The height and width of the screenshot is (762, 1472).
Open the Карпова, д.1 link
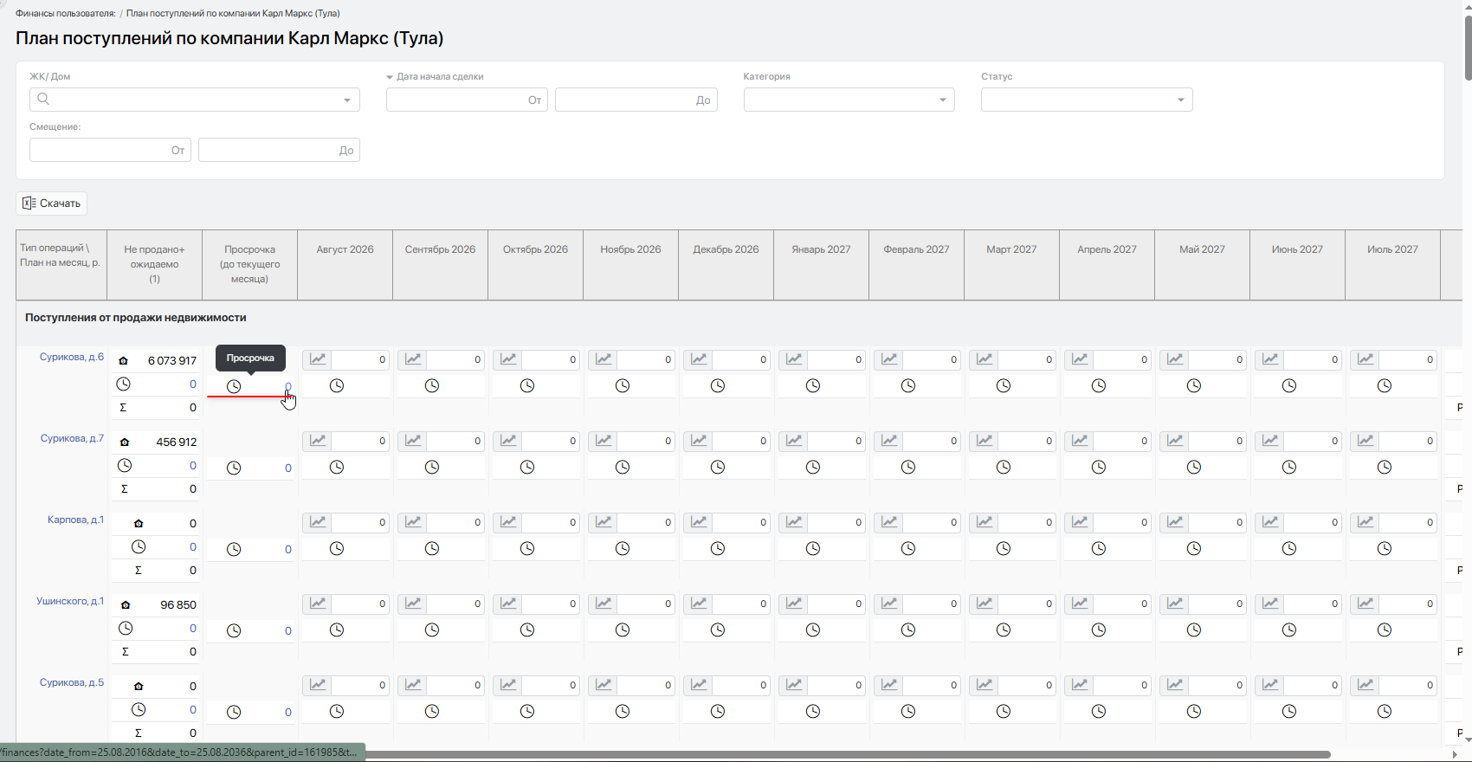75,520
